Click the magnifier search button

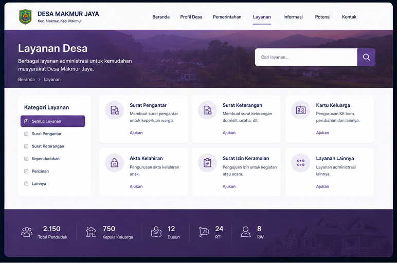tap(366, 57)
